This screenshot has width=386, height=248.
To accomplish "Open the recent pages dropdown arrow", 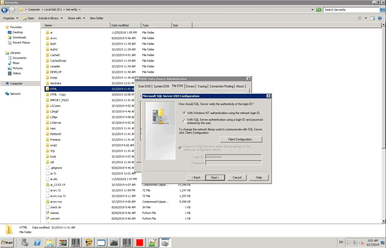I will pyautogui.click(x=16, y=10).
